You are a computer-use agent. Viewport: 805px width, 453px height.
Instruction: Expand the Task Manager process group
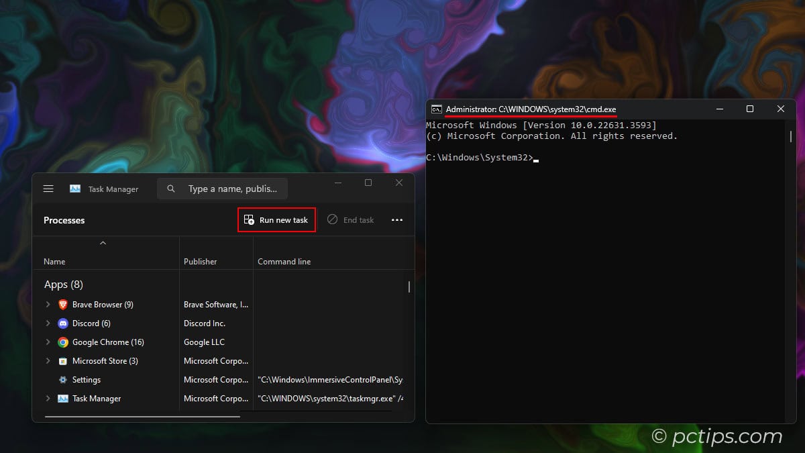[48, 399]
